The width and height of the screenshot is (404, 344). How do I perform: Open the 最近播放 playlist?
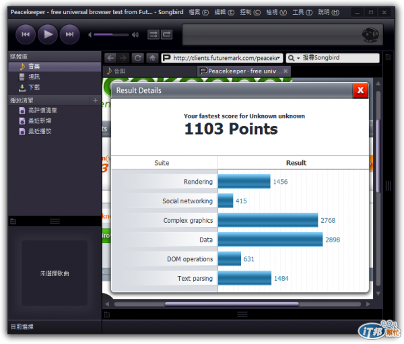tap(55, 131)
